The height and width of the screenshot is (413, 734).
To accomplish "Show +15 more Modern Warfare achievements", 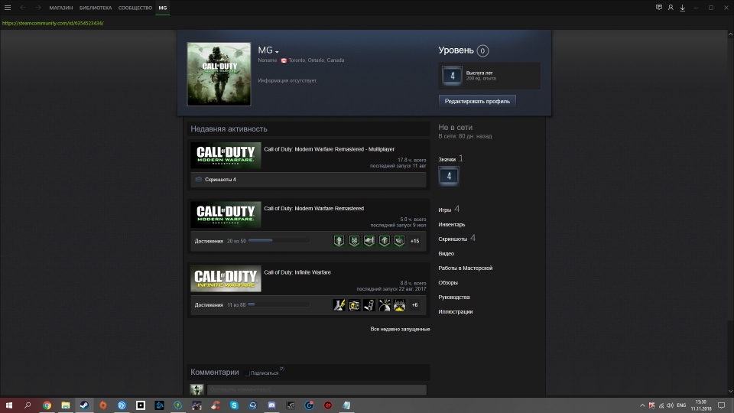I will tap(414, 241).
